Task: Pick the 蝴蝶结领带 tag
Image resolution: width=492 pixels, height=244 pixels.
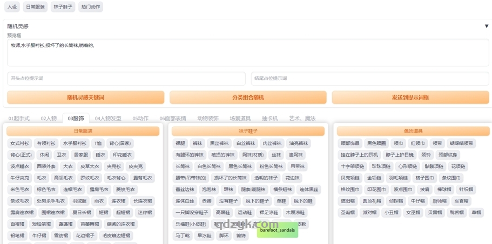Action: [x=461, y=144]
